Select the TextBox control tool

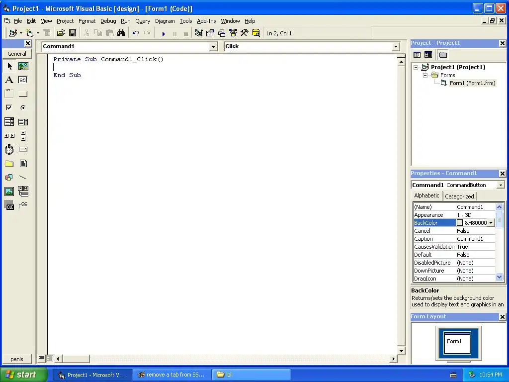tap(23, 80)
